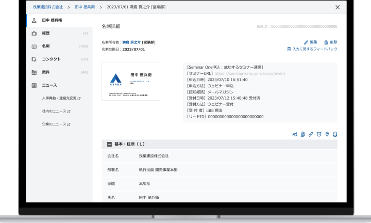Image resolution: width=371 pixels, height=223 pixels.
Task: Open the 経歴 sidebar item
Action: (x=46, y=34)
